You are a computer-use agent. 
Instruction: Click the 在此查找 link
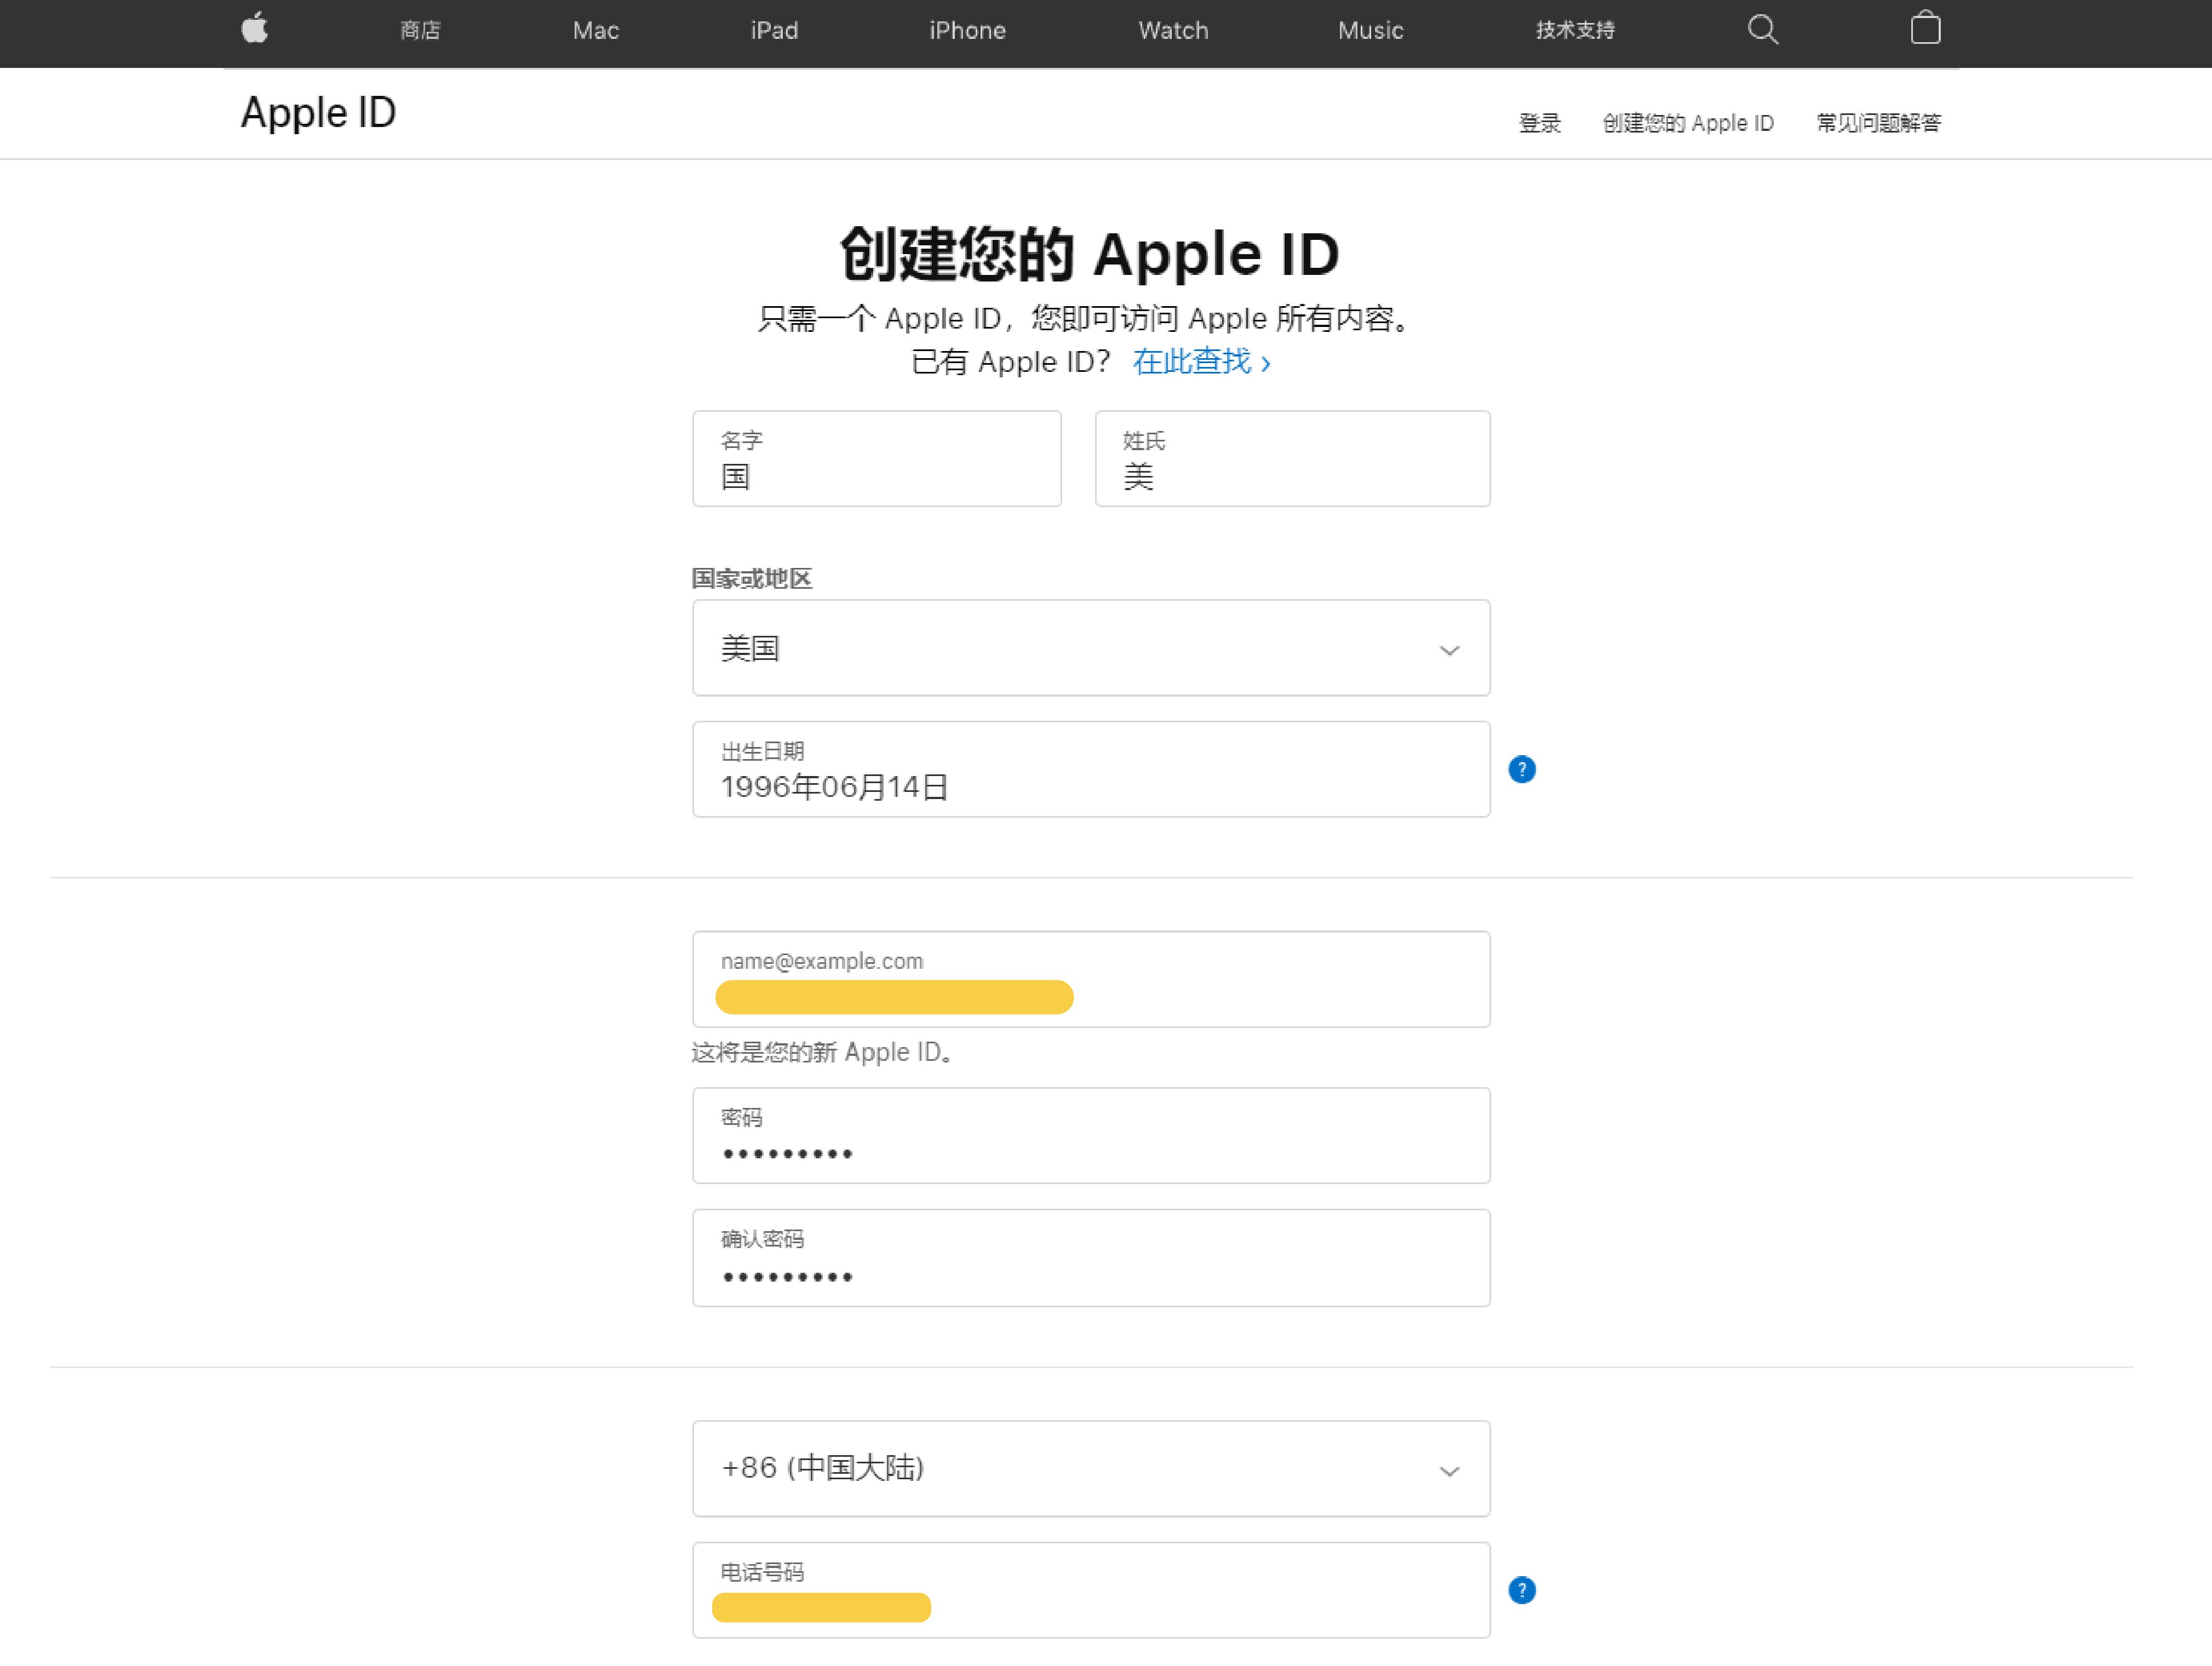click(1200, 362)
